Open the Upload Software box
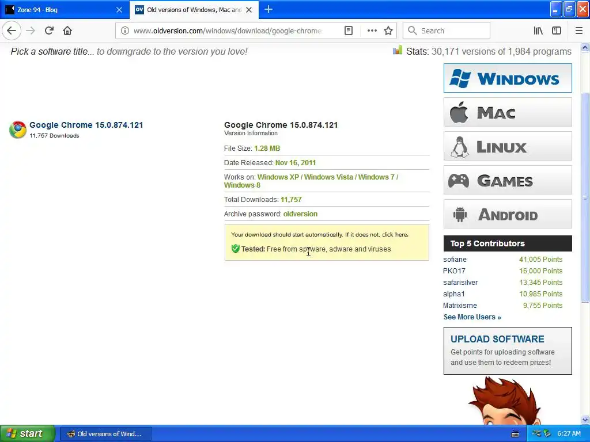 click(508, 350)
